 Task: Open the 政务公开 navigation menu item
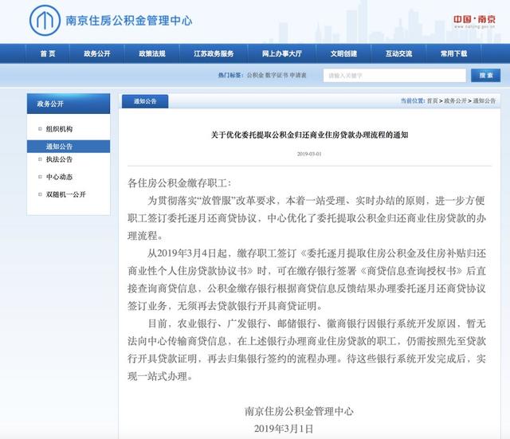97,53
